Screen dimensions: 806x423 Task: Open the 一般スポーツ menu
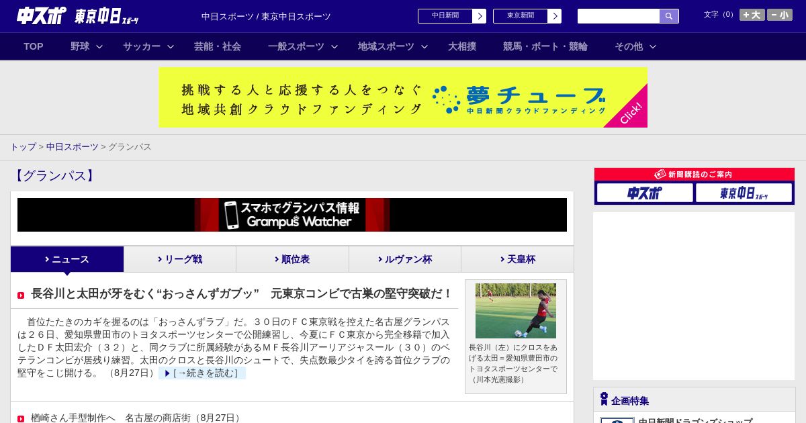click(296, 46)
